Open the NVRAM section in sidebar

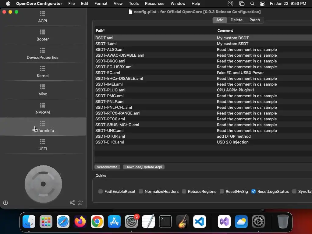pos(43,108)
